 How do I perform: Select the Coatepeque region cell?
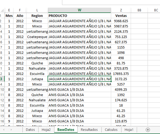37,37
